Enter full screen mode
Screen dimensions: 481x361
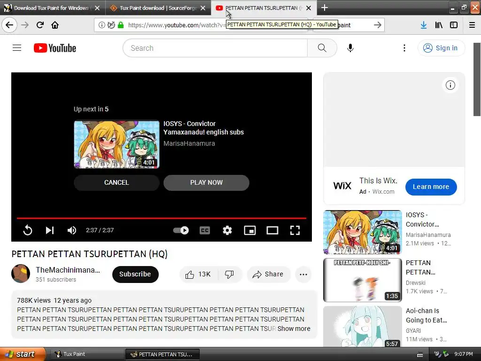click(x=295, y=230)
